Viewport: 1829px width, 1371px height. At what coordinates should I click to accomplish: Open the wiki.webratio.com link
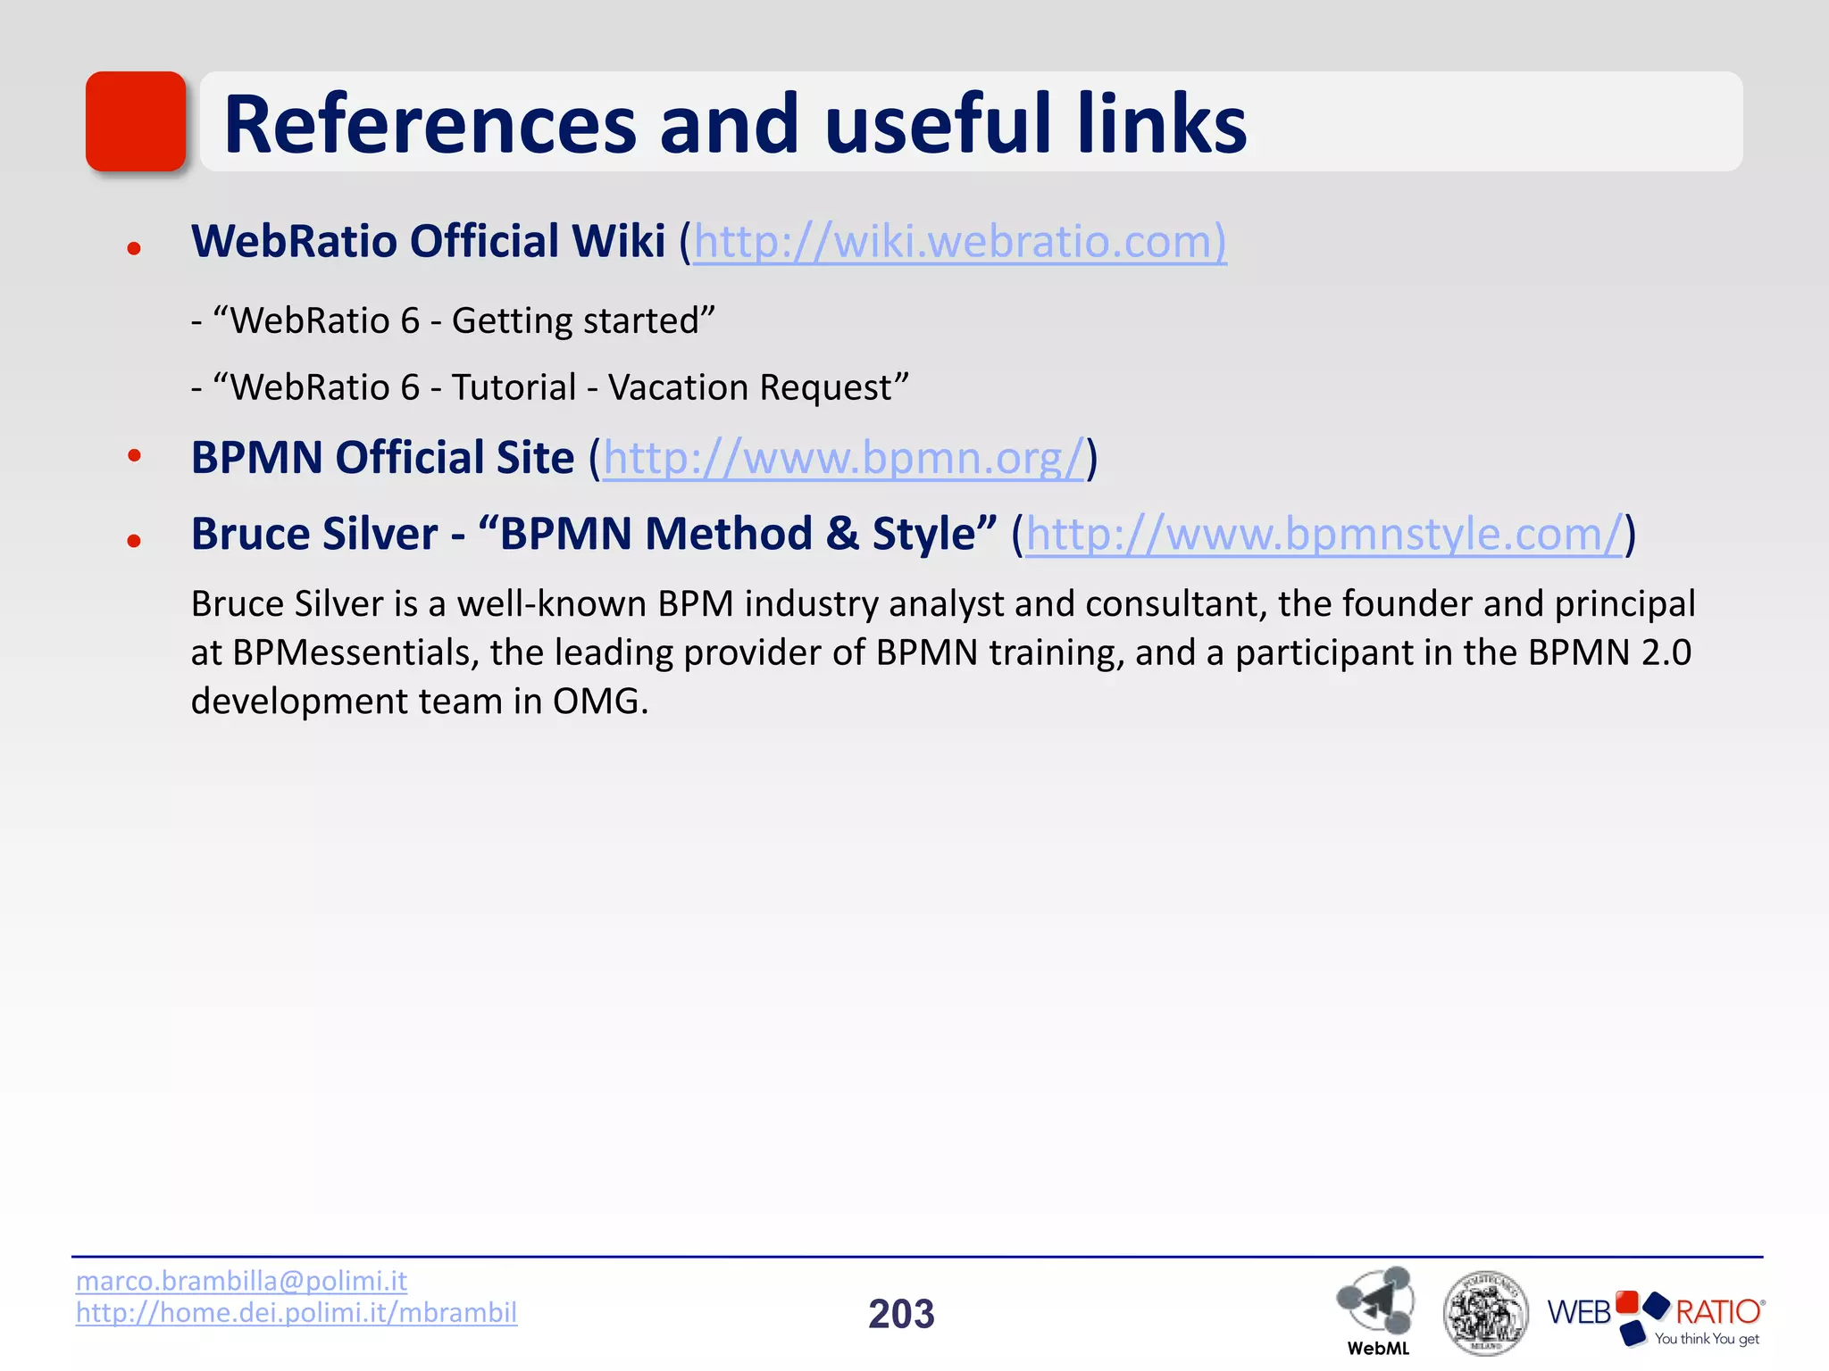(960, 242)
